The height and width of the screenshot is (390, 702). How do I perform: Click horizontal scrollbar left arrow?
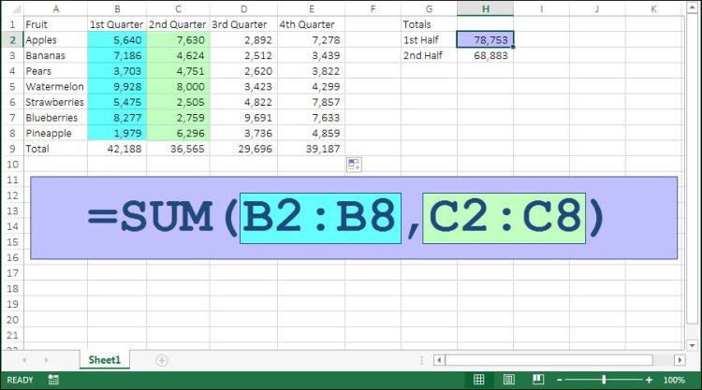coord(439,360)
